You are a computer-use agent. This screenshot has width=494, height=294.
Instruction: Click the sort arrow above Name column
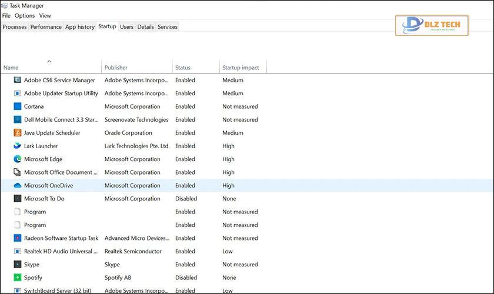[49, 61]
